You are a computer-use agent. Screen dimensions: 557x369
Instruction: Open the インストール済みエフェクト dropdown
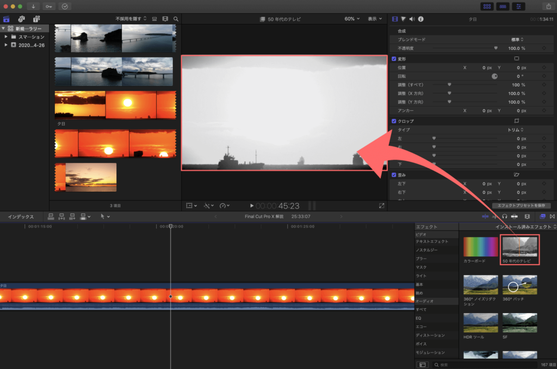[526, 227]
